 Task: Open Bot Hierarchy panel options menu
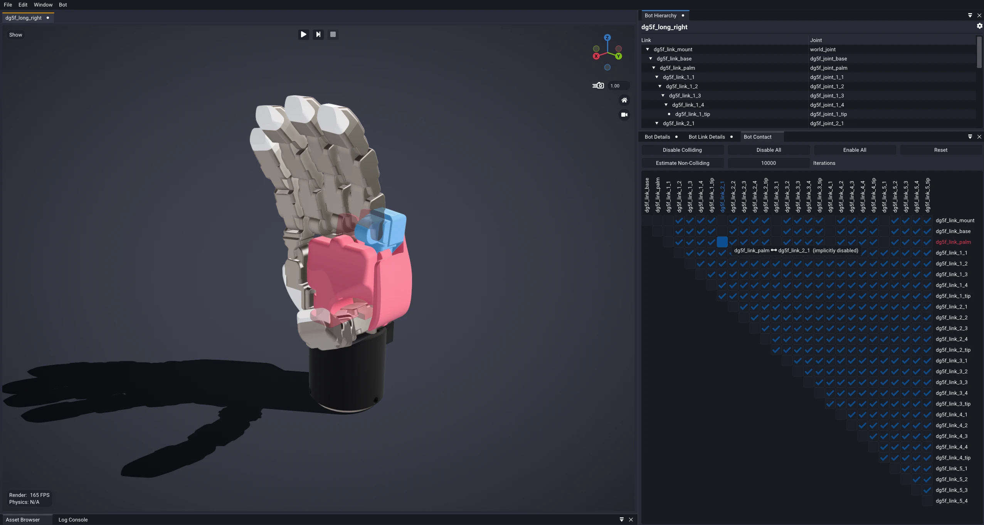[x=970, y=15]
